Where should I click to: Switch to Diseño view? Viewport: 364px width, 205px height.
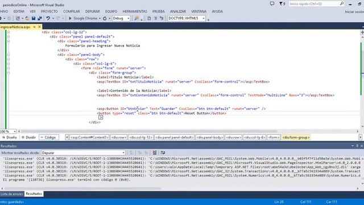10,137
